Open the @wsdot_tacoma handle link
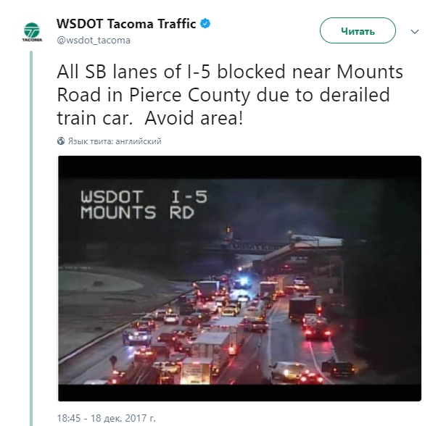Image resolution: width=446 pixels, height=426 pixels. (x=94, y=41)
